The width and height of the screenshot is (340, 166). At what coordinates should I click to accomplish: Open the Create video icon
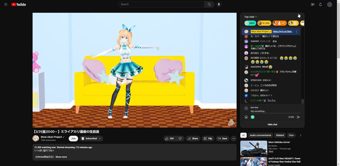pyautogui.click(x=313, y=5)
